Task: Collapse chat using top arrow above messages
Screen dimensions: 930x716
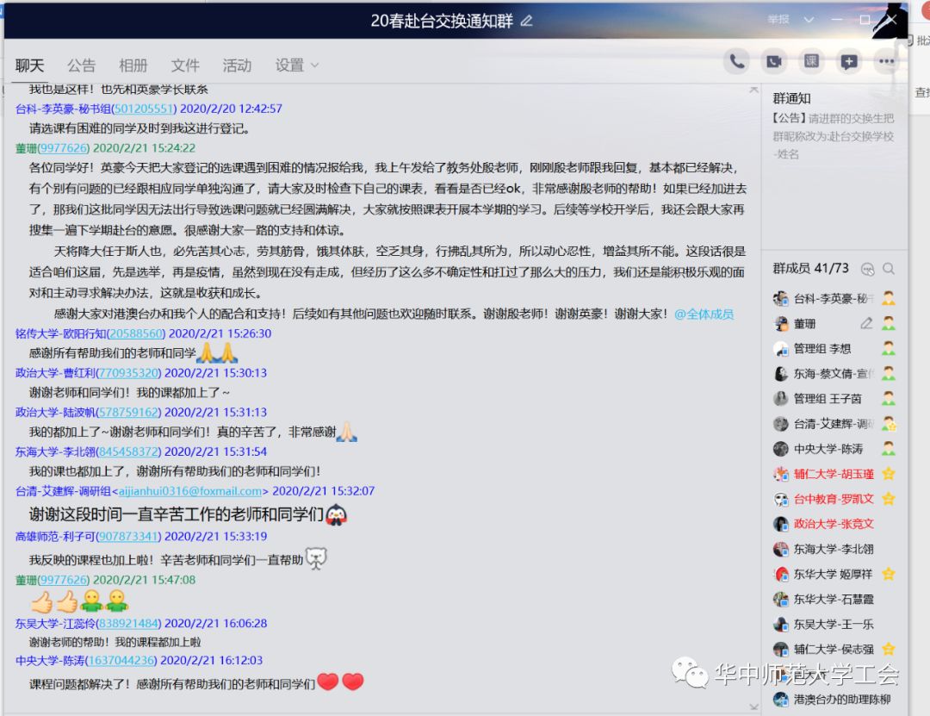Action: point(754,90)
